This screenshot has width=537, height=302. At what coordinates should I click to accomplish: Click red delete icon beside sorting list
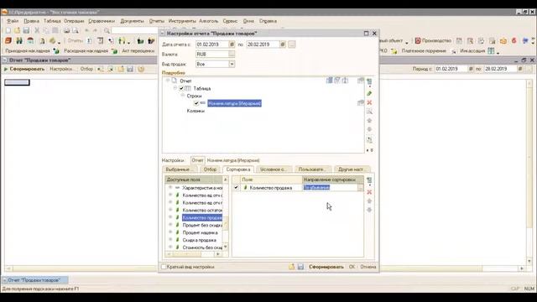point(369,192)
